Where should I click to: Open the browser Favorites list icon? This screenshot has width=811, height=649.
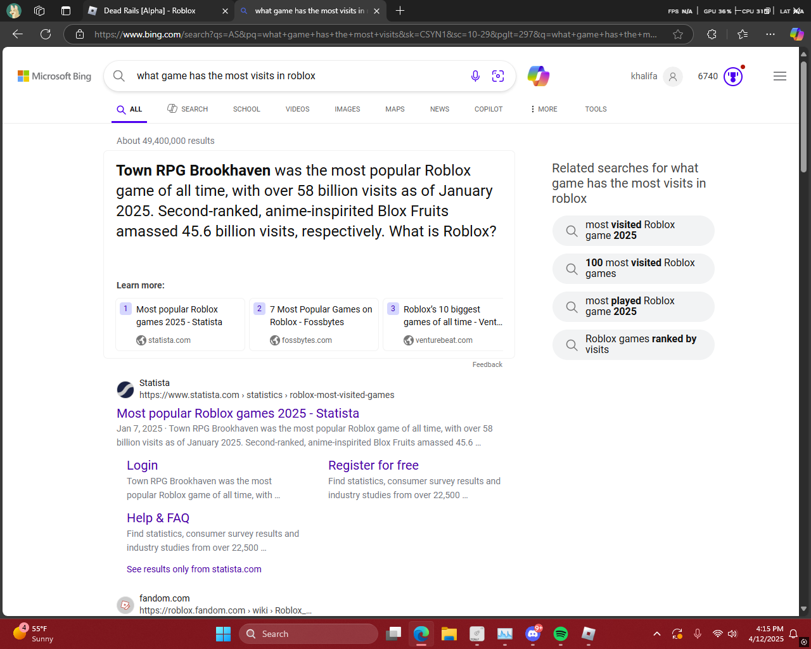743,34
